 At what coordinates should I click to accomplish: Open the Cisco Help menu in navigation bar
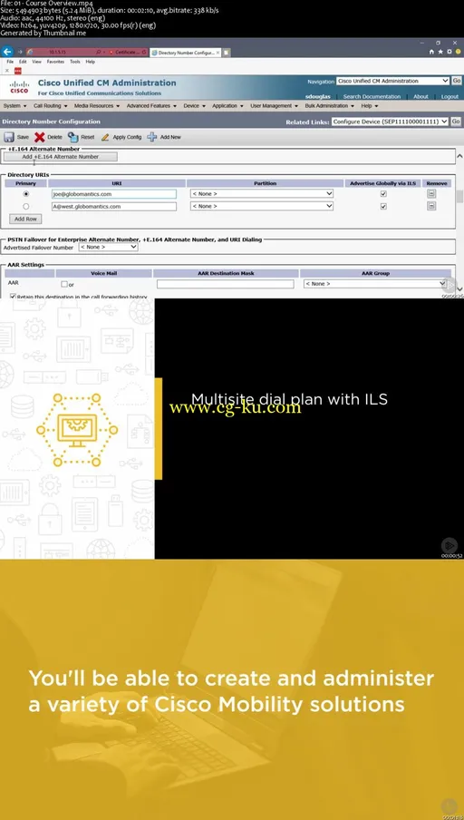click(369, 105)
